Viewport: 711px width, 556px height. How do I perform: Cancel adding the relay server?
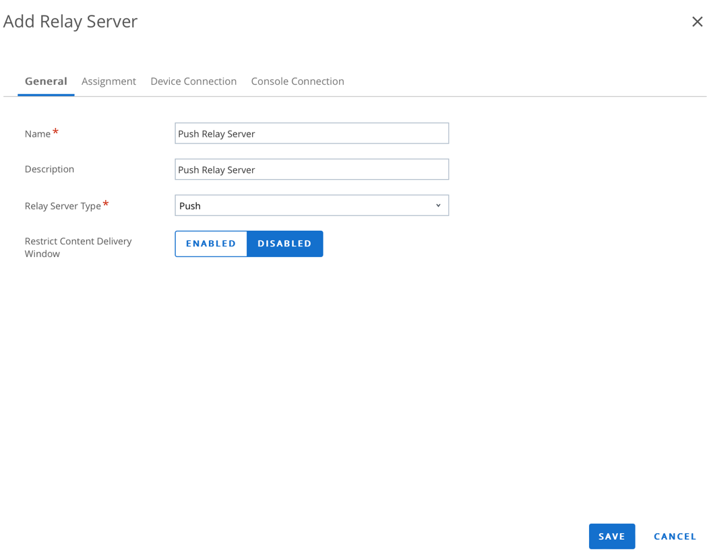click(675, 536)
